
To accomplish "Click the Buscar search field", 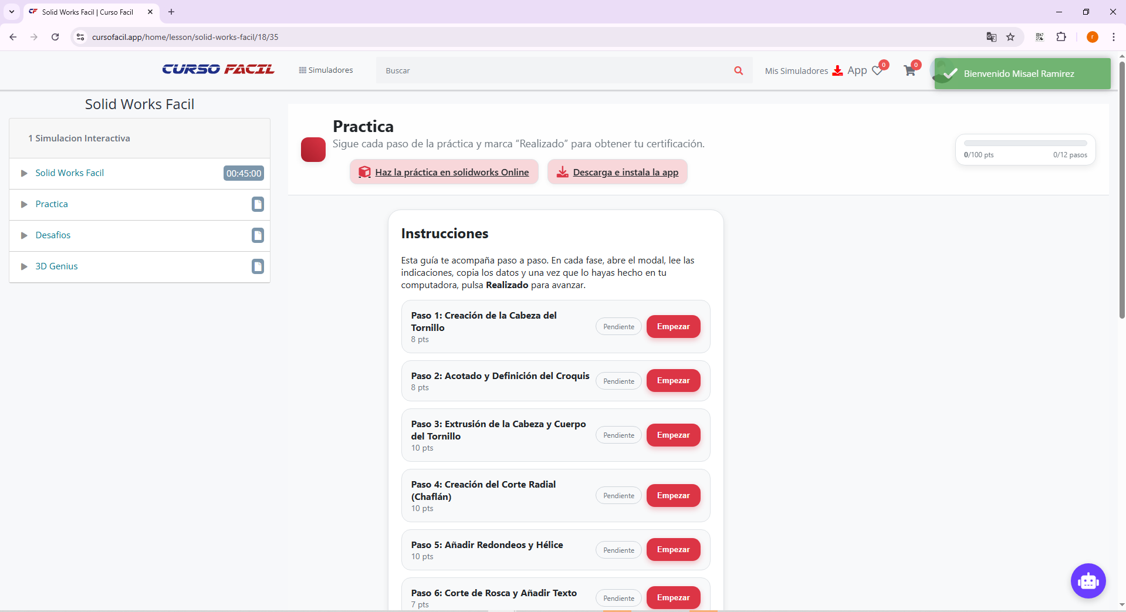I will pos(552,70).
